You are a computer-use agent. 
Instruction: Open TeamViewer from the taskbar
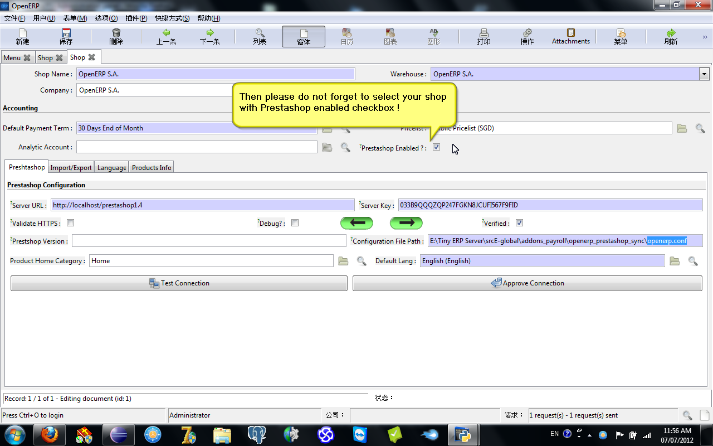pyautogui.click(x=360, y=434)
